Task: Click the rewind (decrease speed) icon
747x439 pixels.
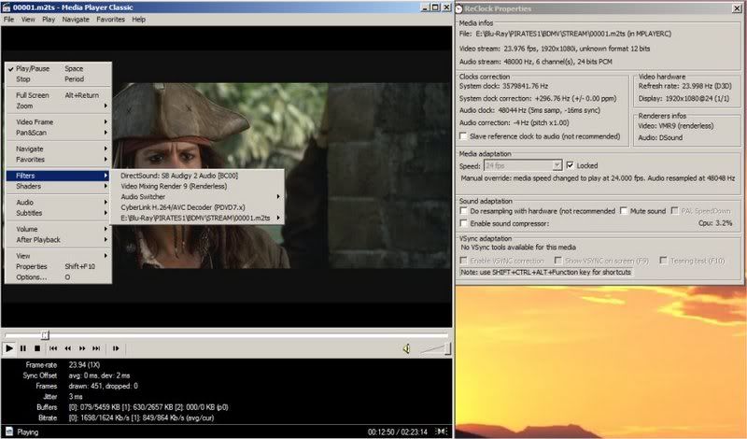Action: click(67, 348)
